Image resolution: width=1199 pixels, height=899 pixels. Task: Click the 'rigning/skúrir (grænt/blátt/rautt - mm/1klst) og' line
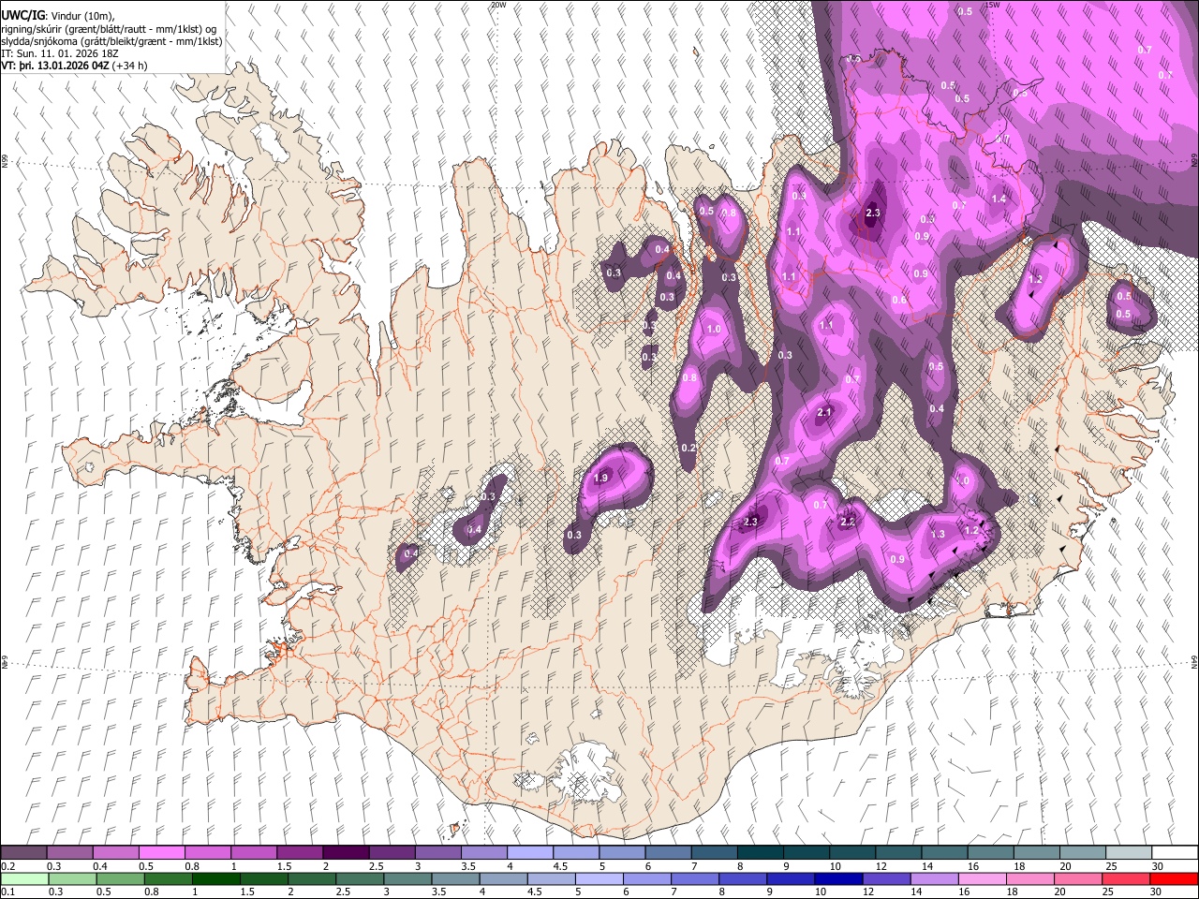110,29
